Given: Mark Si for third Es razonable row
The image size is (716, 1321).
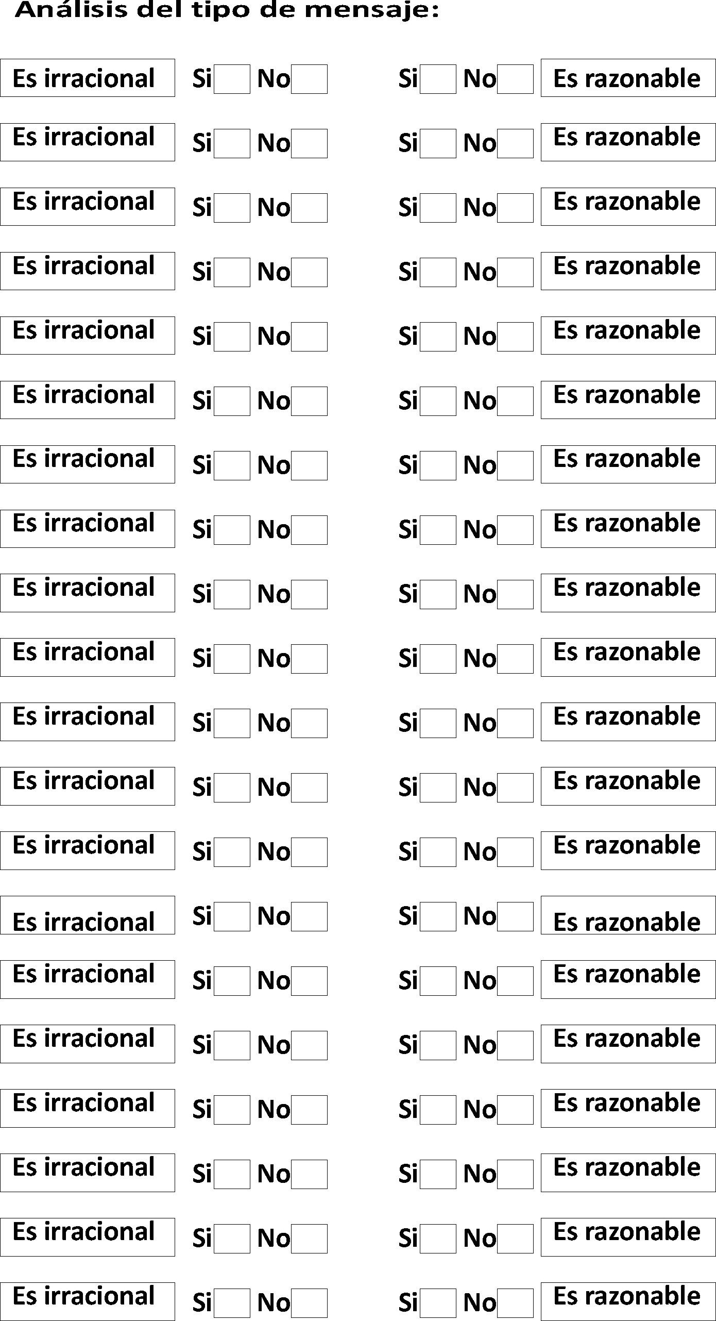Looking at the screenshot, I should point(438,208).
